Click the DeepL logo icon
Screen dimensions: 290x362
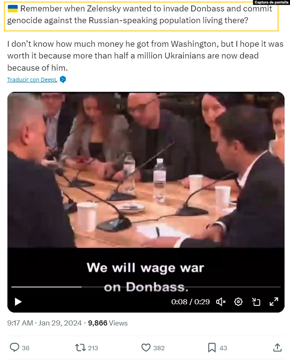pos(63,79)
